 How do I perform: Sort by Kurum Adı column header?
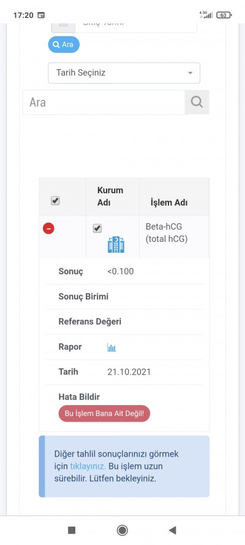click(110, 197)
